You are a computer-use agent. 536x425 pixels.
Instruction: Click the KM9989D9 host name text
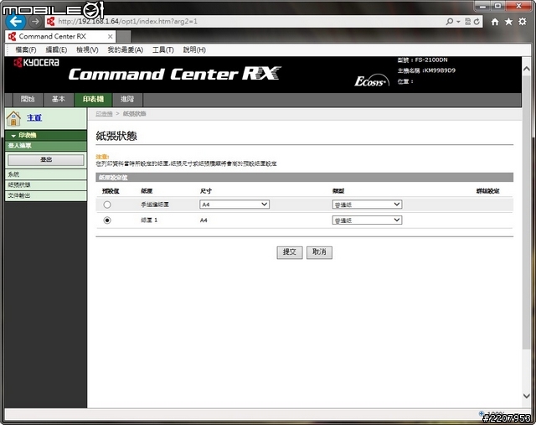(440, 70)
